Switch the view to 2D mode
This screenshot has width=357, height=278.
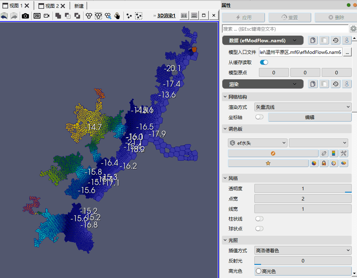click(x=37, y=16)
